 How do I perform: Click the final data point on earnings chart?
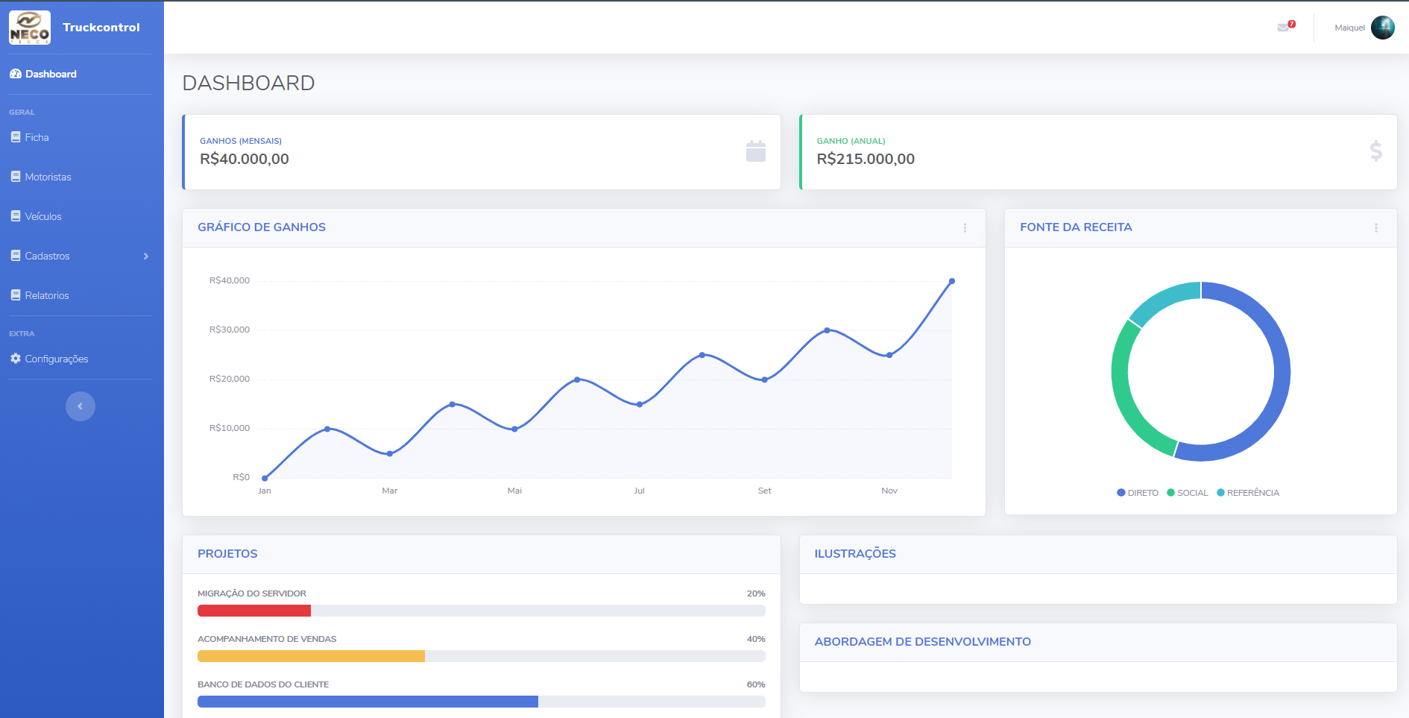[952, 281]
